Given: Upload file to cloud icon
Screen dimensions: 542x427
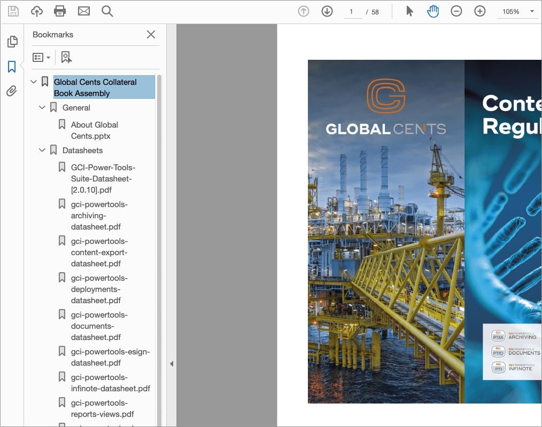Looking at the screenshot, I should (x=37, y=11).
